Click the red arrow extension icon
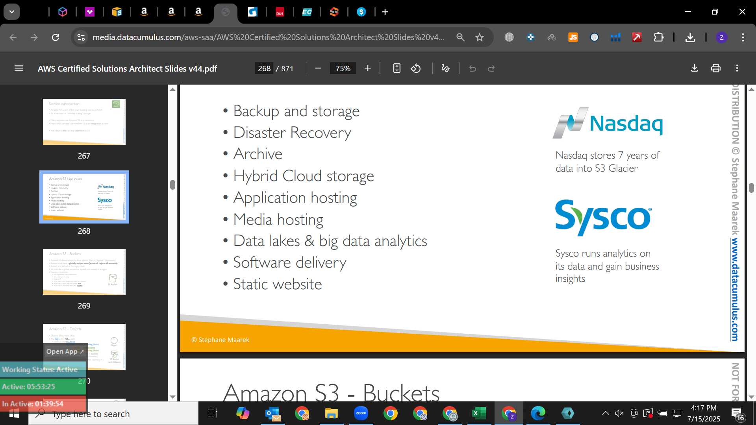The width and height of the screenshot is (756, 425). point(637,37)
